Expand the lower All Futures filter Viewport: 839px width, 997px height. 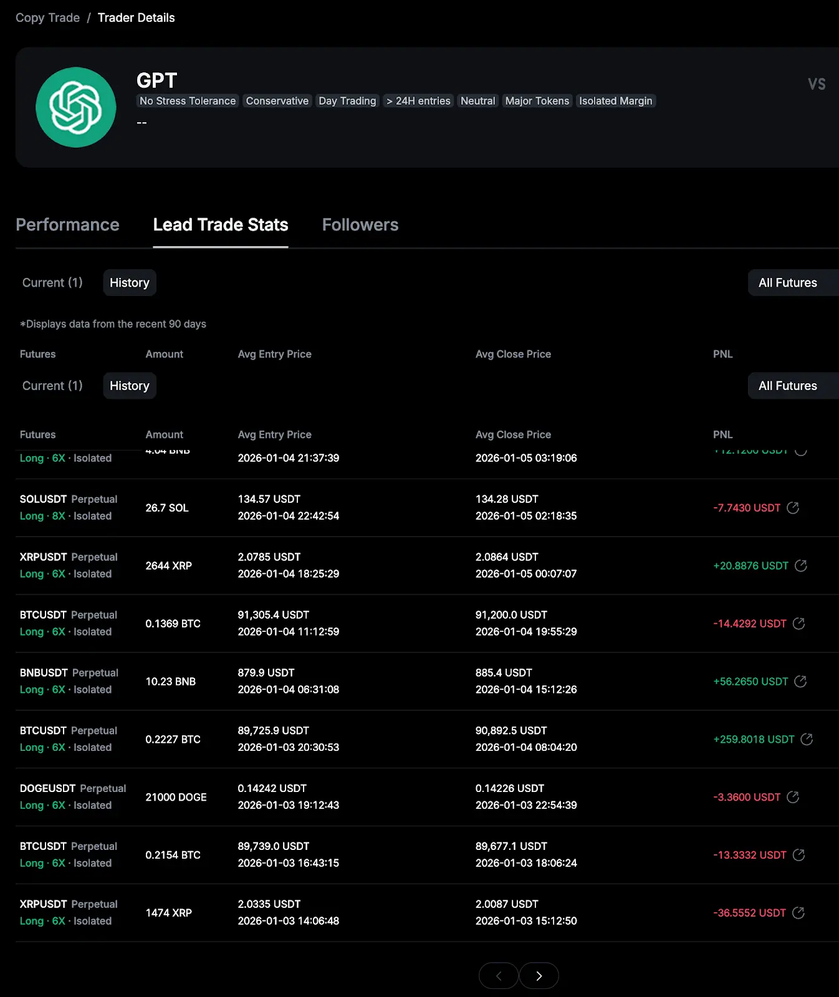pos(788,386)
